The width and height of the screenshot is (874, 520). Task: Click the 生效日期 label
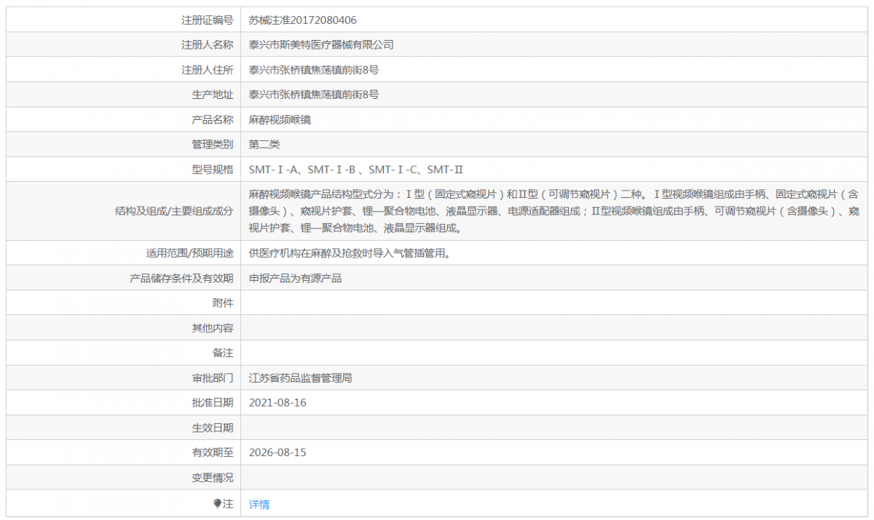[213, 427]
